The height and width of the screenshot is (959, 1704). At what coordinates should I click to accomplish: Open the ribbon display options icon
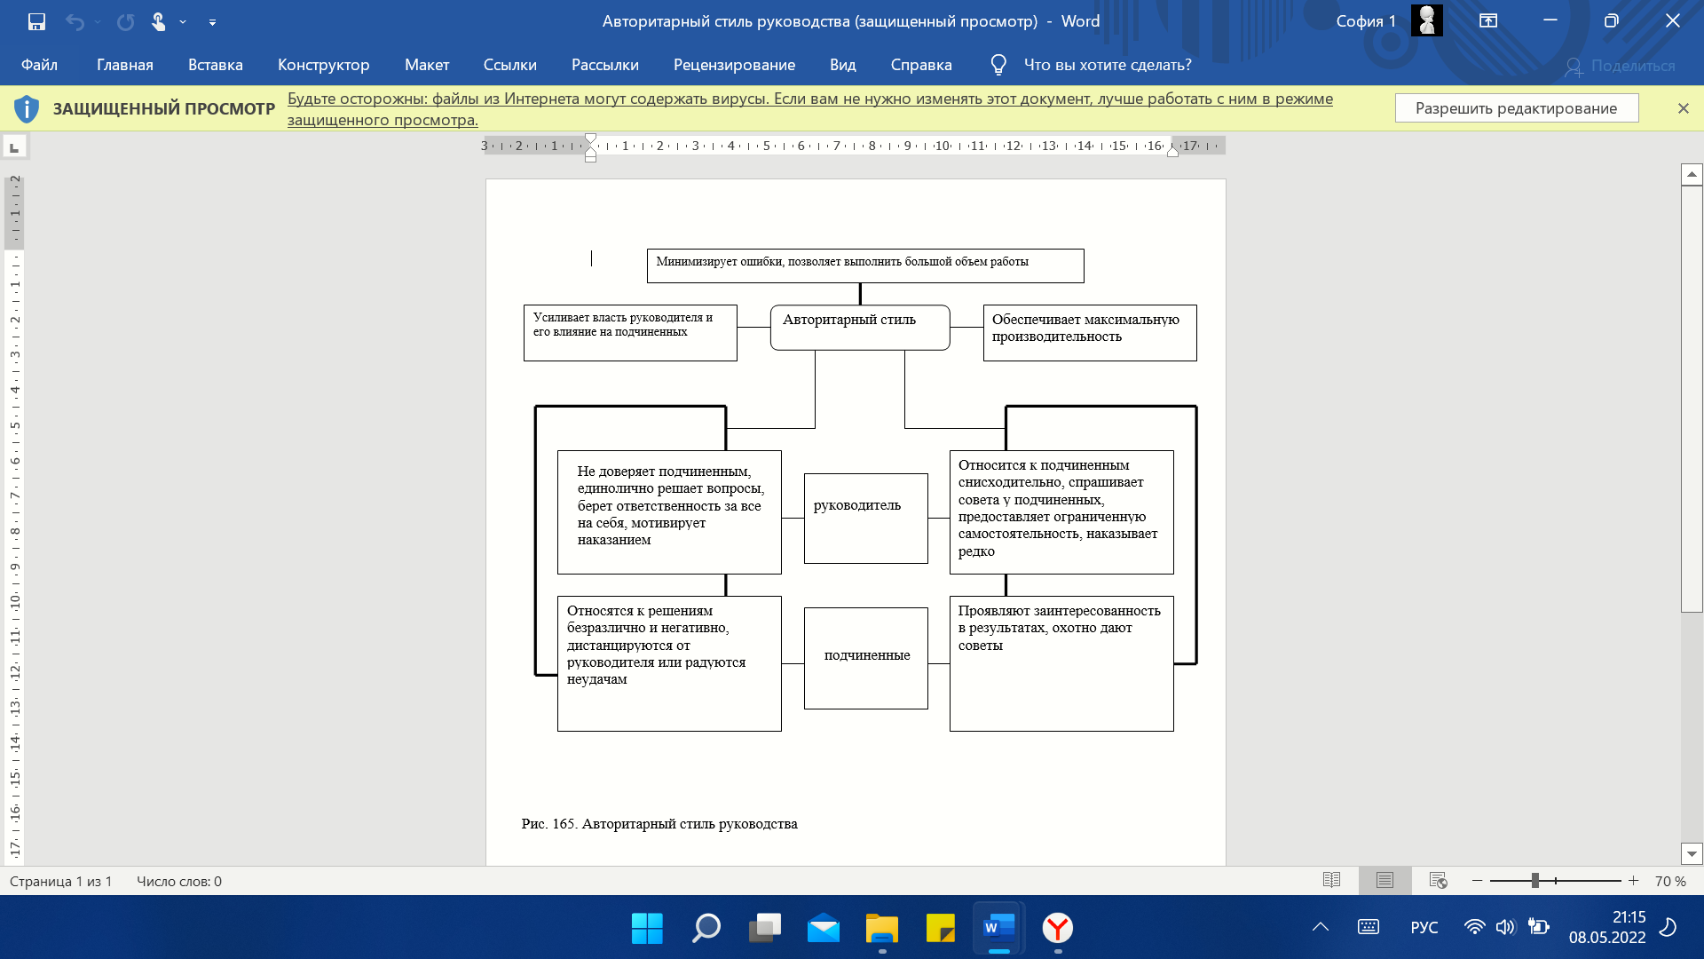pos(1488,21)
